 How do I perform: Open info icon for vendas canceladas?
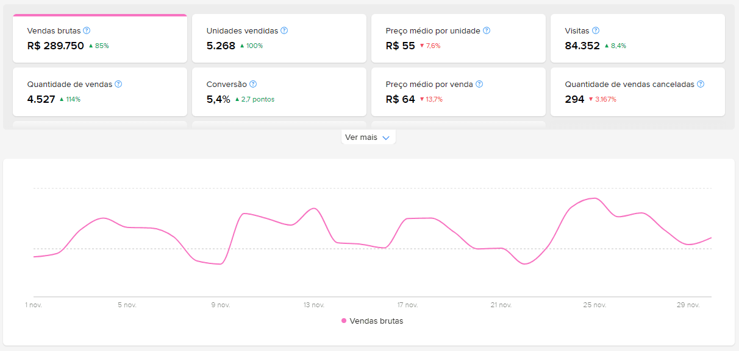[701, 84]
